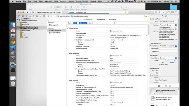The width and height of the screenshot is (189, 106).
Task: Open the Test navigator icon
Action: 33,16
